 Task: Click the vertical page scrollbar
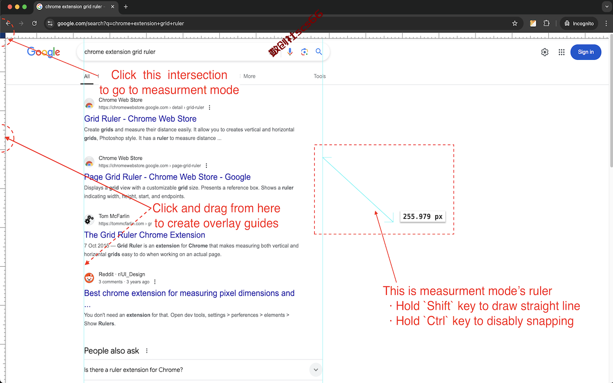[611, 101]
